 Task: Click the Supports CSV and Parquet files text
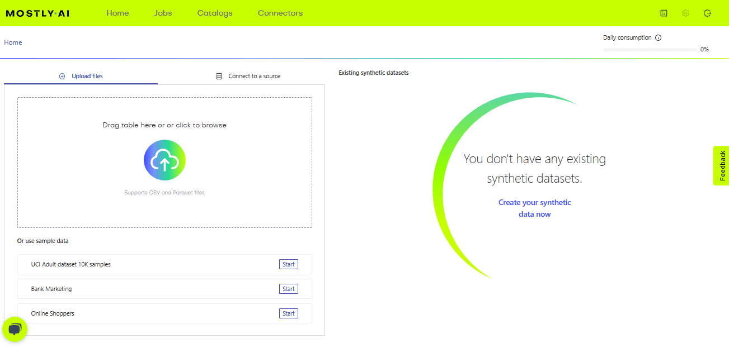(164, 193)
